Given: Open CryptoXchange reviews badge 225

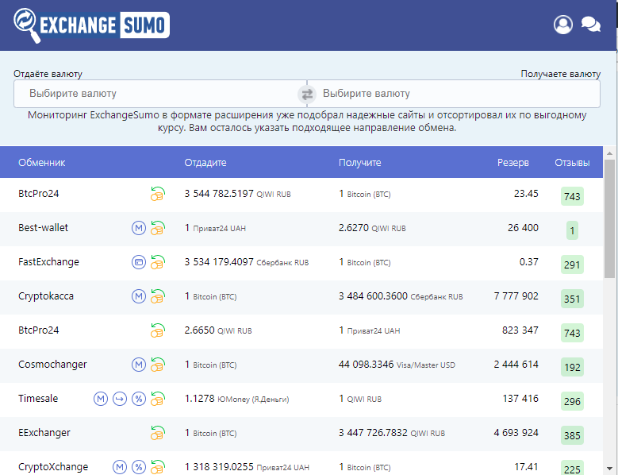Looking at the screenshot, I should [x=572, y=469].
